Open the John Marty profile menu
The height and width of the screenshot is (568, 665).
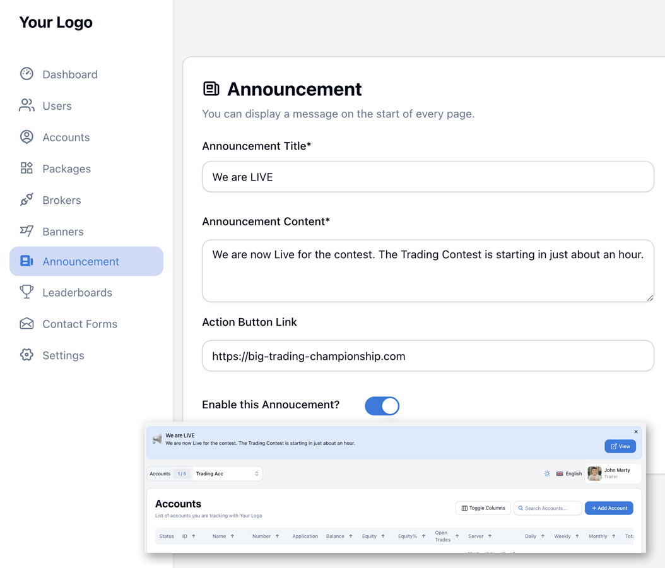[x=612, y=473]
